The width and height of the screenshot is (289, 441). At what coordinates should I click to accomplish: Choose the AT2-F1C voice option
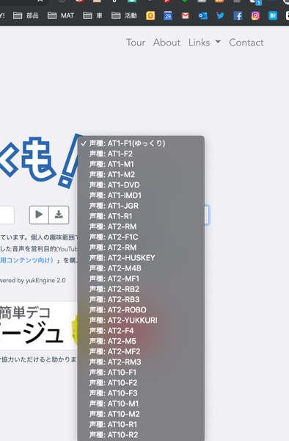point(141,237)
